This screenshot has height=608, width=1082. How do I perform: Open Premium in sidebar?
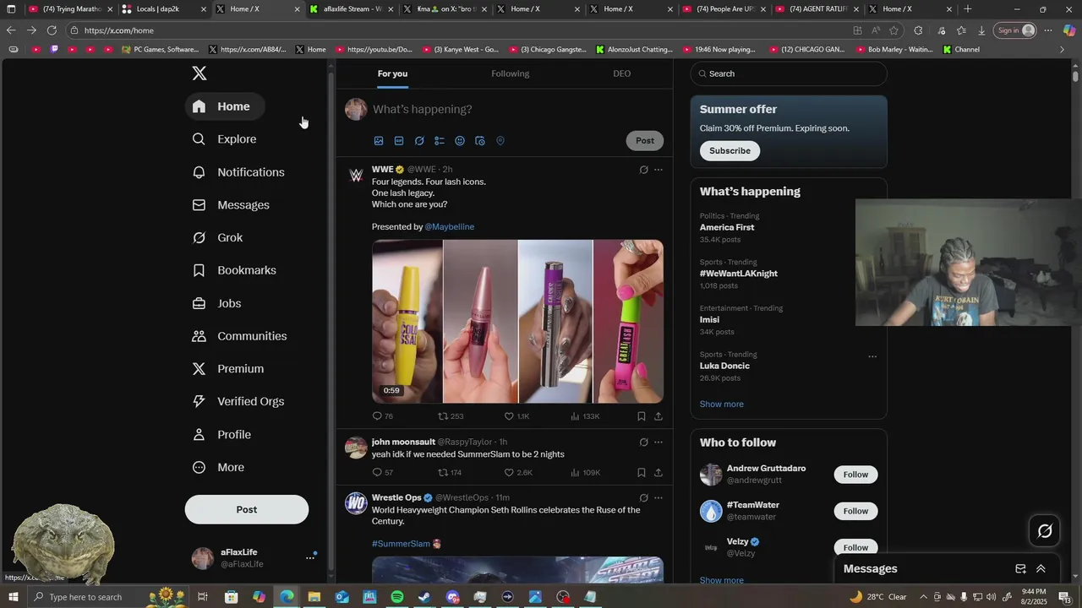[228, 369]
